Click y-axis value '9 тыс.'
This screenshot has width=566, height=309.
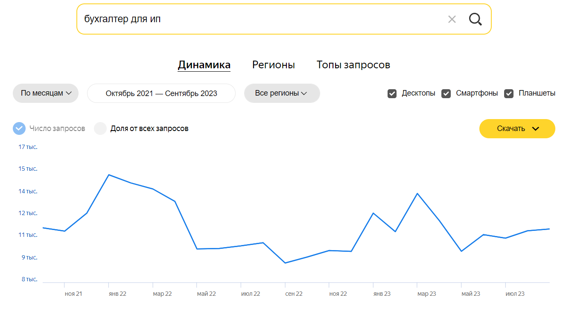[29, 257]
